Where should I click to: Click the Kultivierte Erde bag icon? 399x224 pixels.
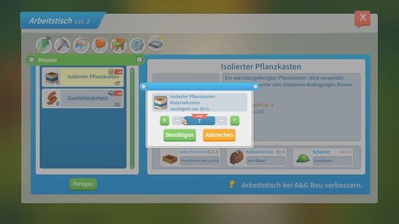coord(236,157)
